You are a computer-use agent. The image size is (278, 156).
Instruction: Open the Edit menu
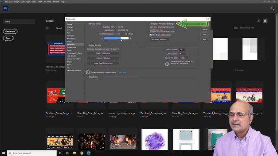tap(11, 2)
